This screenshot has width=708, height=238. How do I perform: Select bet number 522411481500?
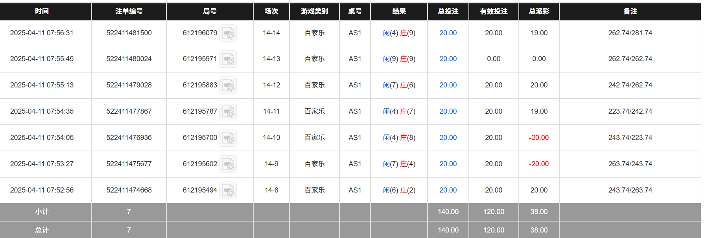129,33
